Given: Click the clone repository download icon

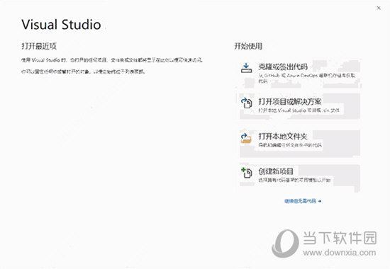Looking at the screenshot, I should [246, 68].
